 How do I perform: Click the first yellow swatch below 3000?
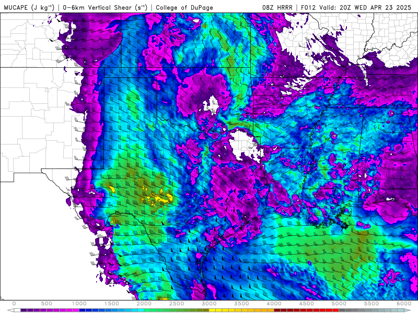point(213,310)
